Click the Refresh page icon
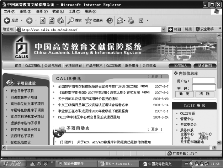The height and width of the screenshot is (168, 223). 52,21
